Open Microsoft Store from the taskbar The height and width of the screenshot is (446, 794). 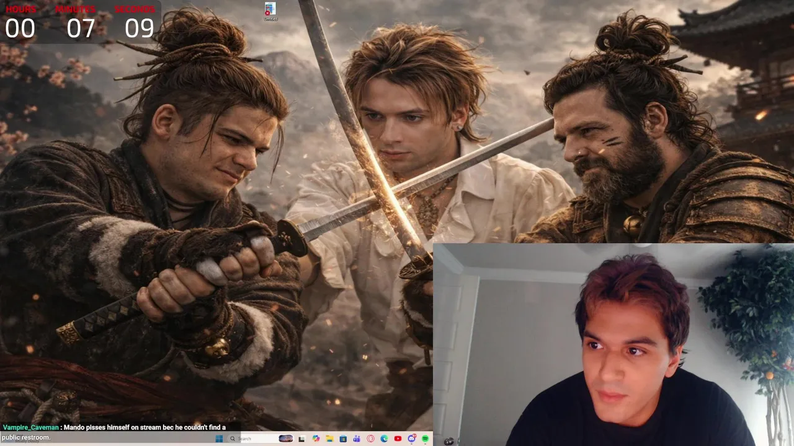[343, 439]
